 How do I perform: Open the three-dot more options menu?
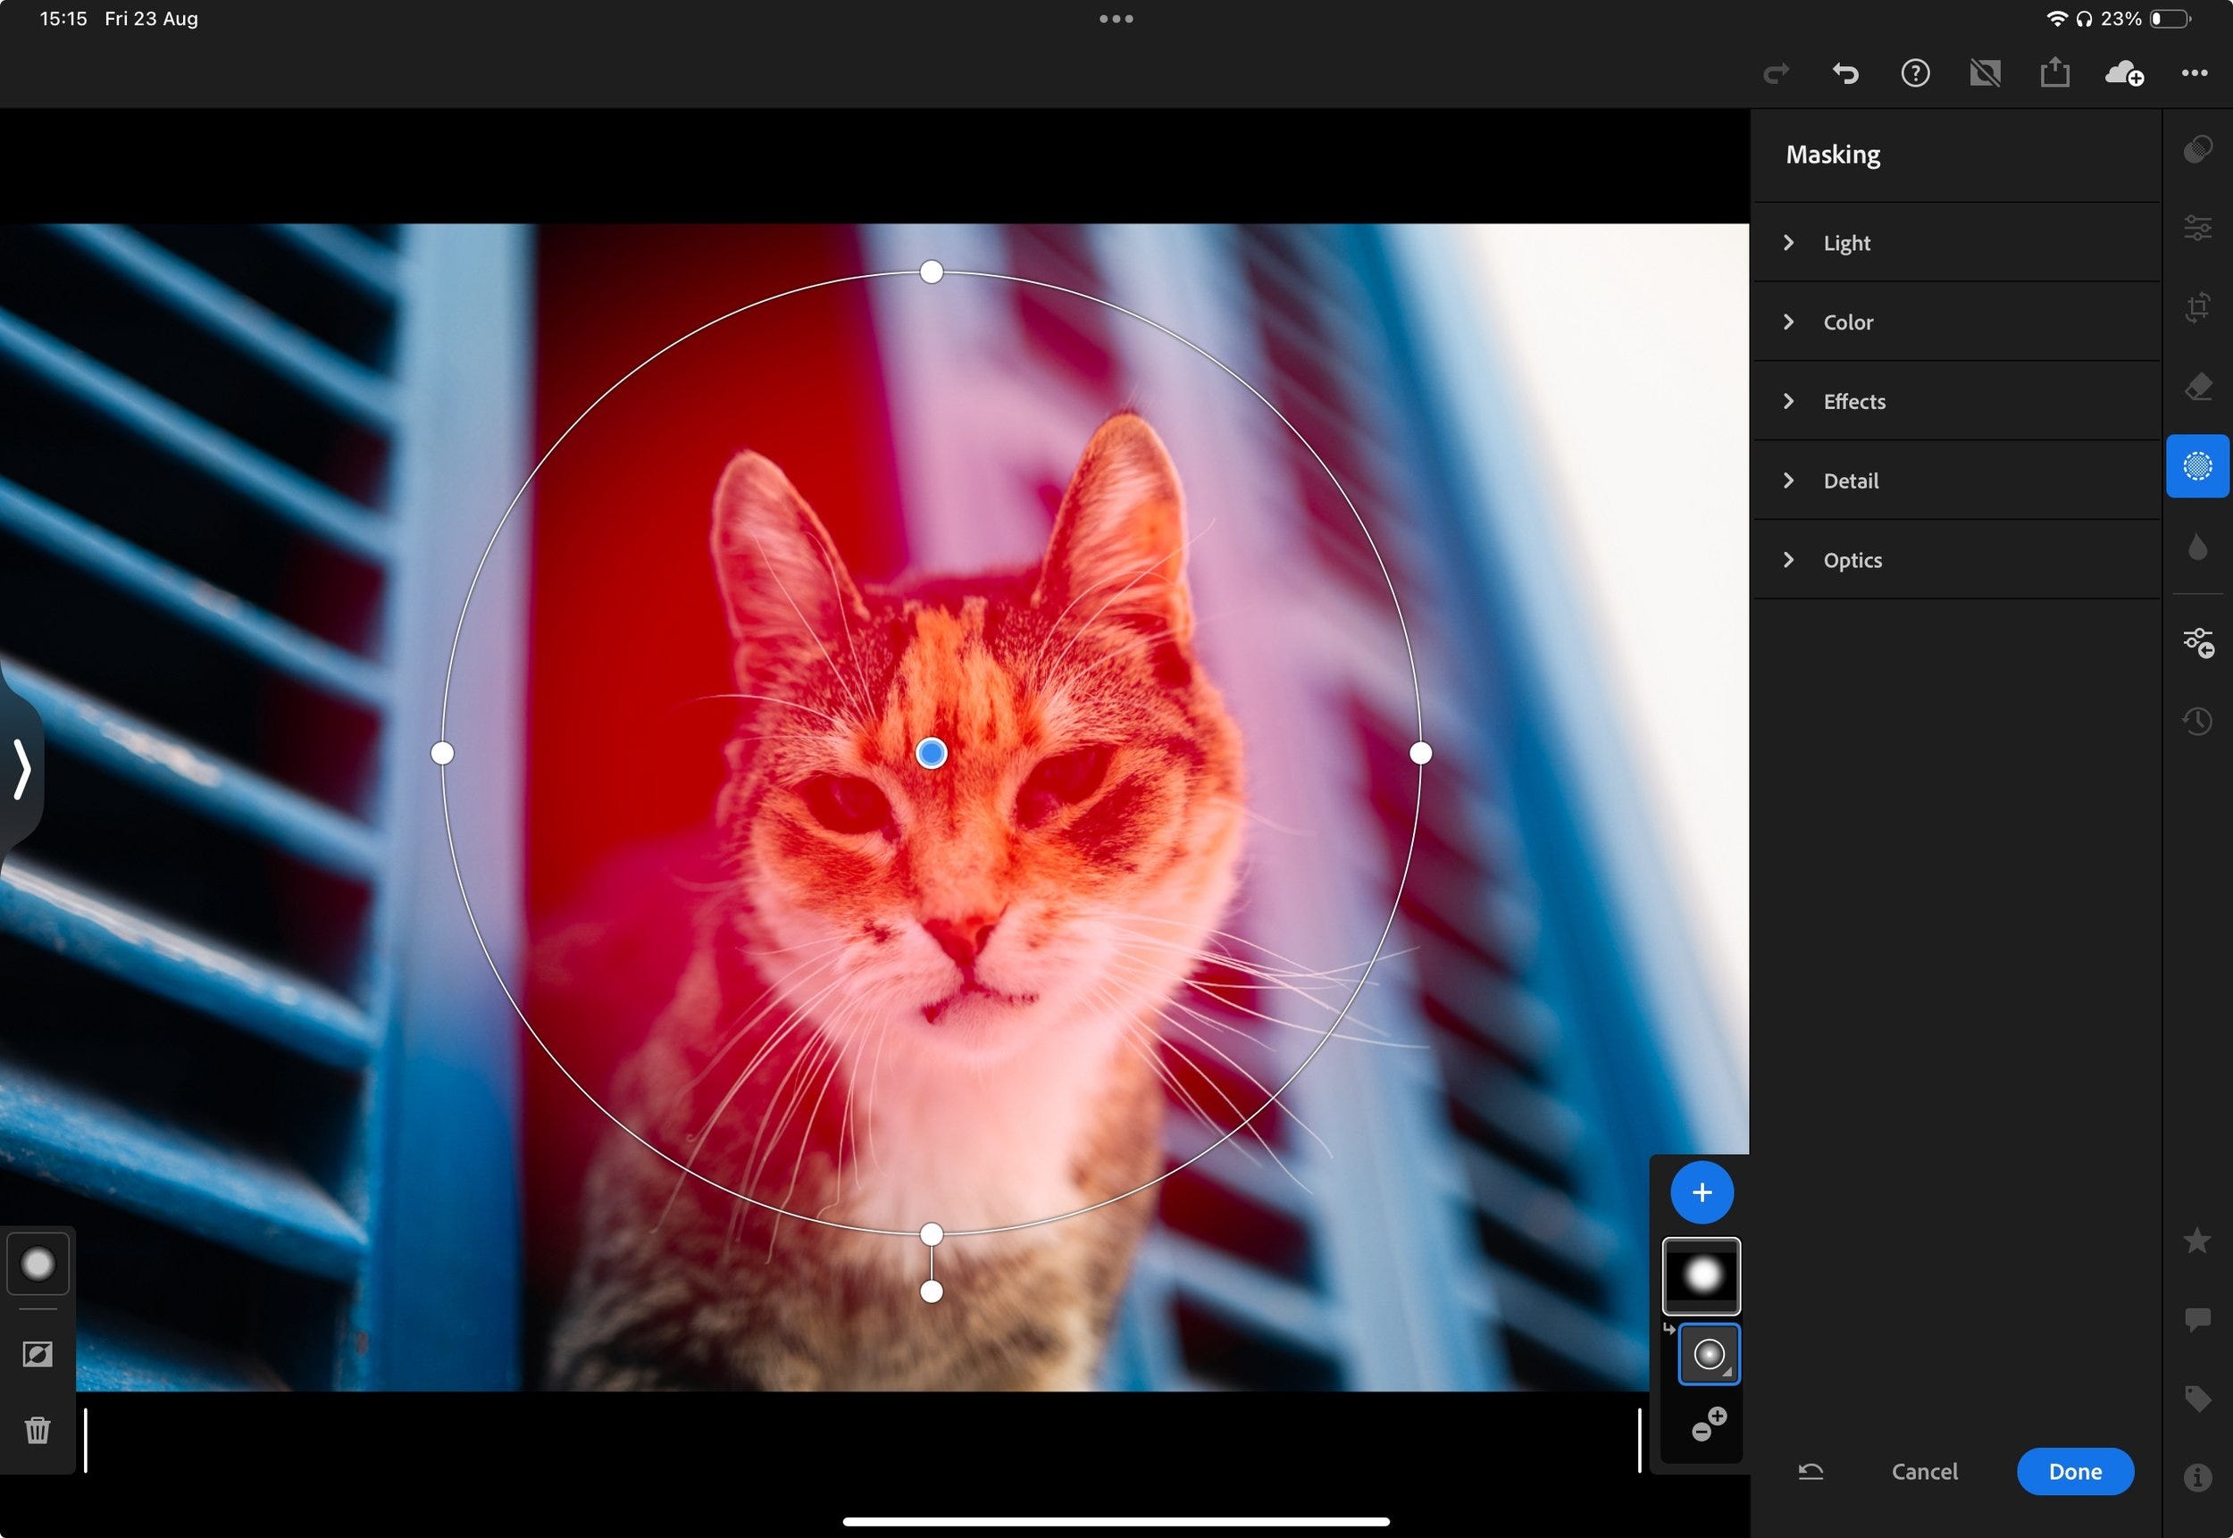pos(2195,73)
